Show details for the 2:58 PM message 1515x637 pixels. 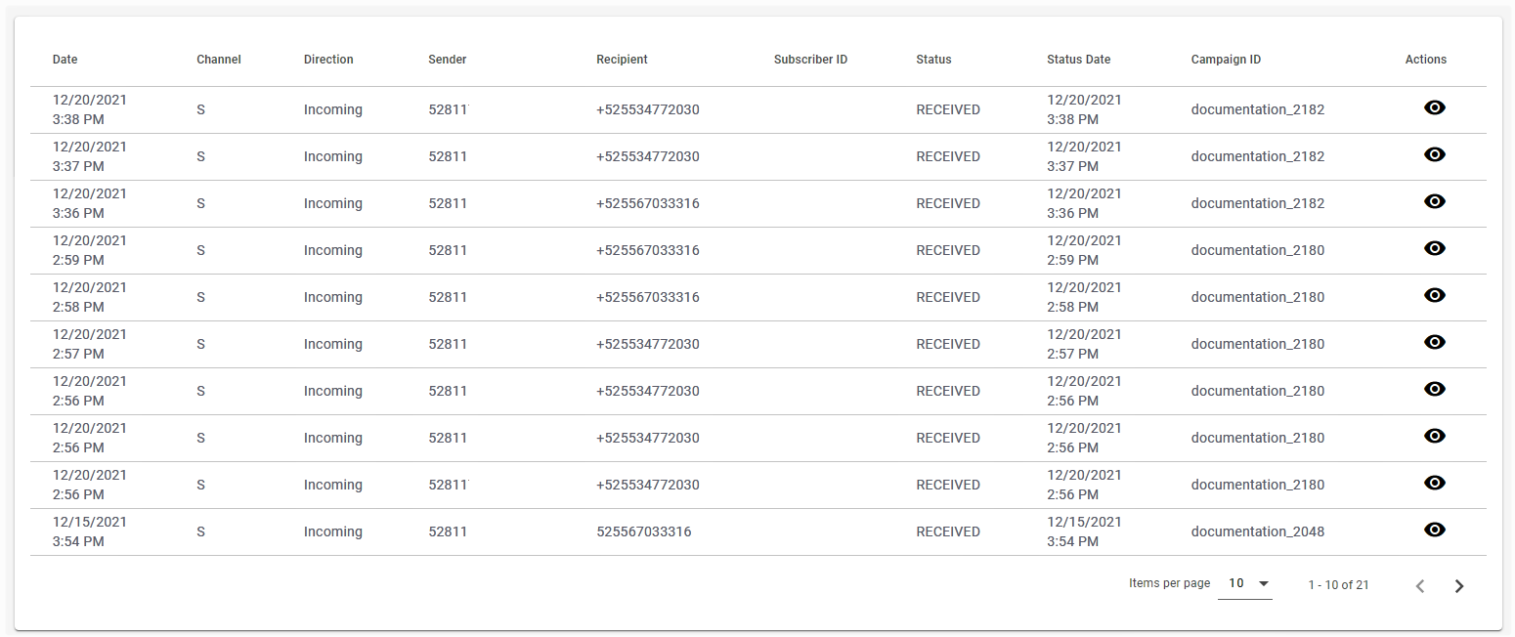pyautogui.click(x=1434, y=295)
